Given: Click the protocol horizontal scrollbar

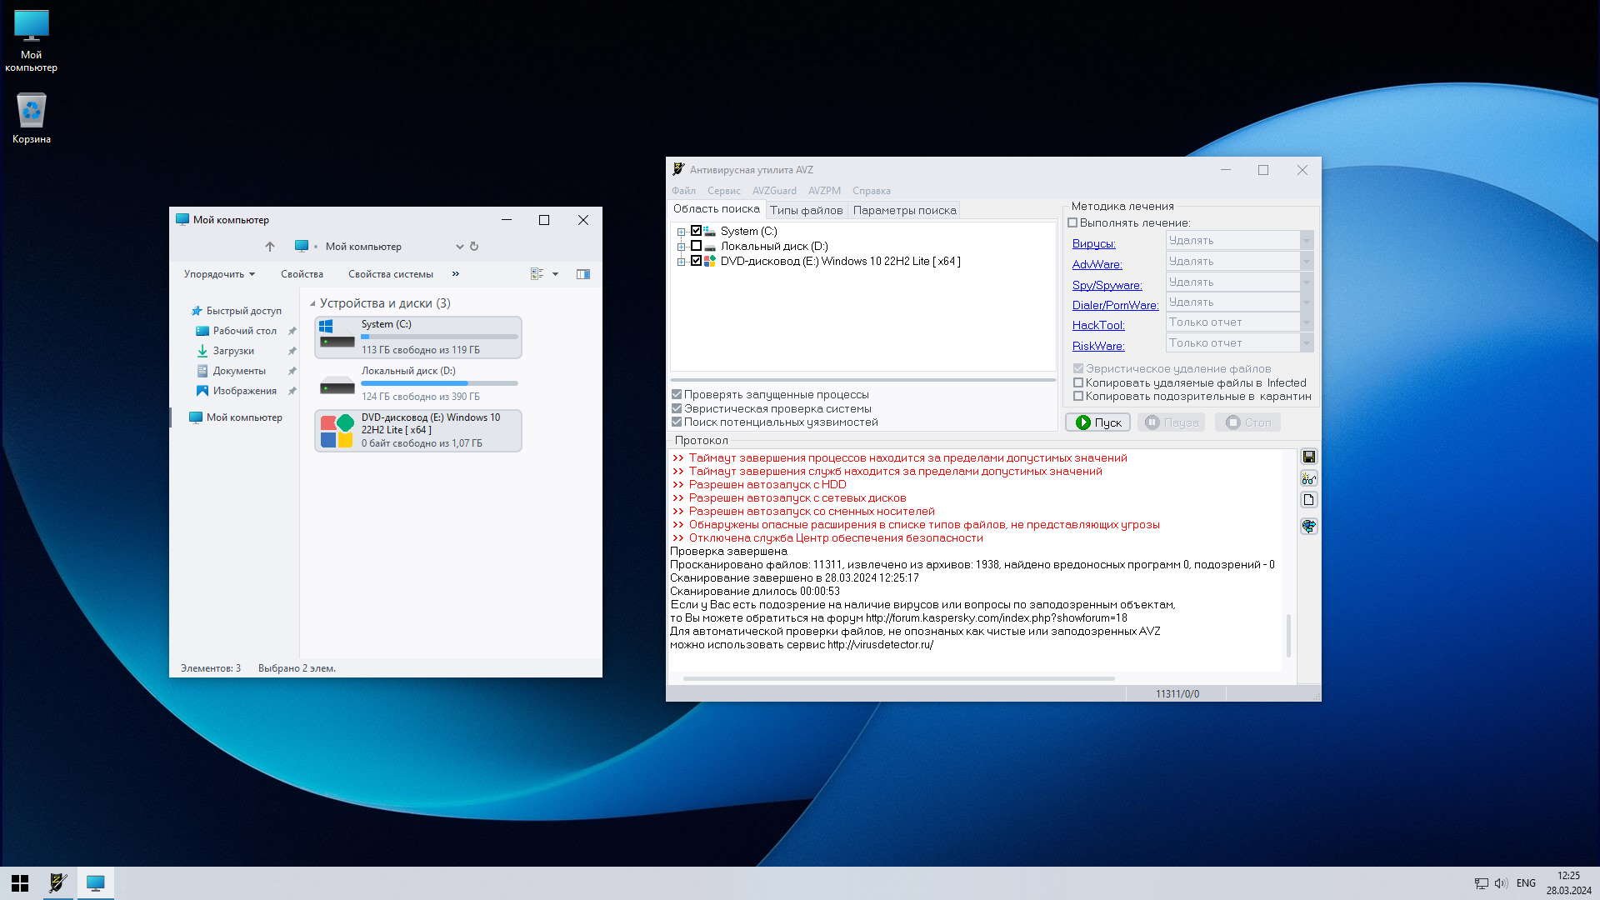Looking at the screenshot, I should tap(898, 678).
